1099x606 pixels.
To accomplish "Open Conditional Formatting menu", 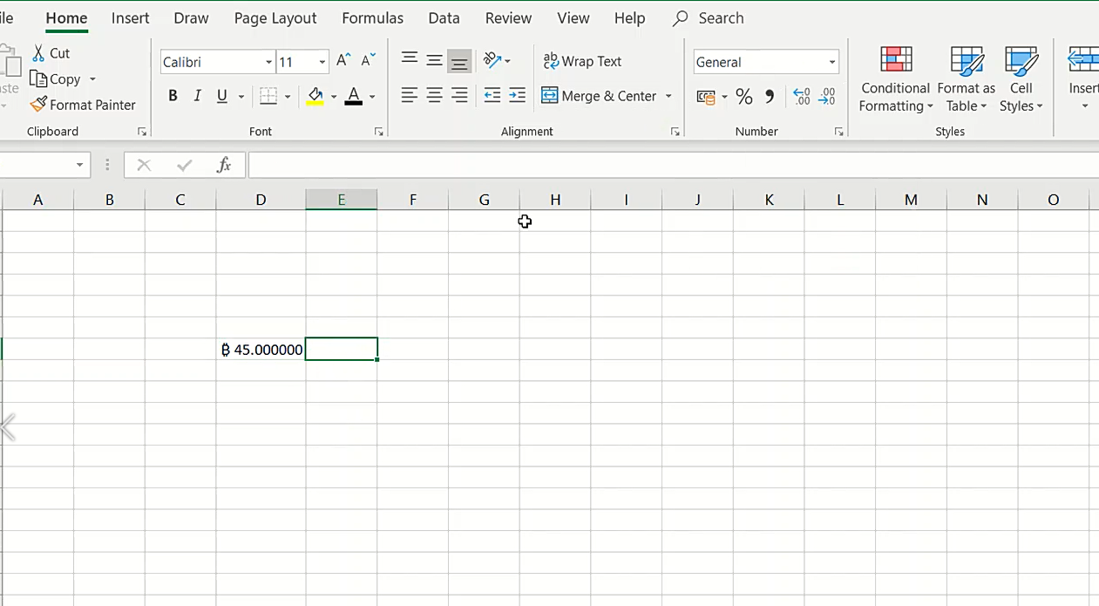I will point(895,79).
